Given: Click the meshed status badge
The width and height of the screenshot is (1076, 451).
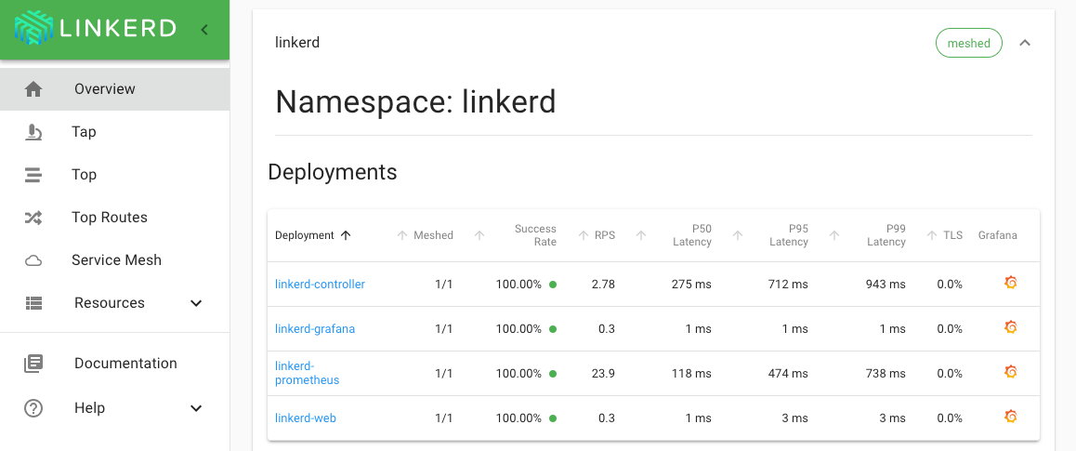Looking at the screenshot, I should (968, 43).
